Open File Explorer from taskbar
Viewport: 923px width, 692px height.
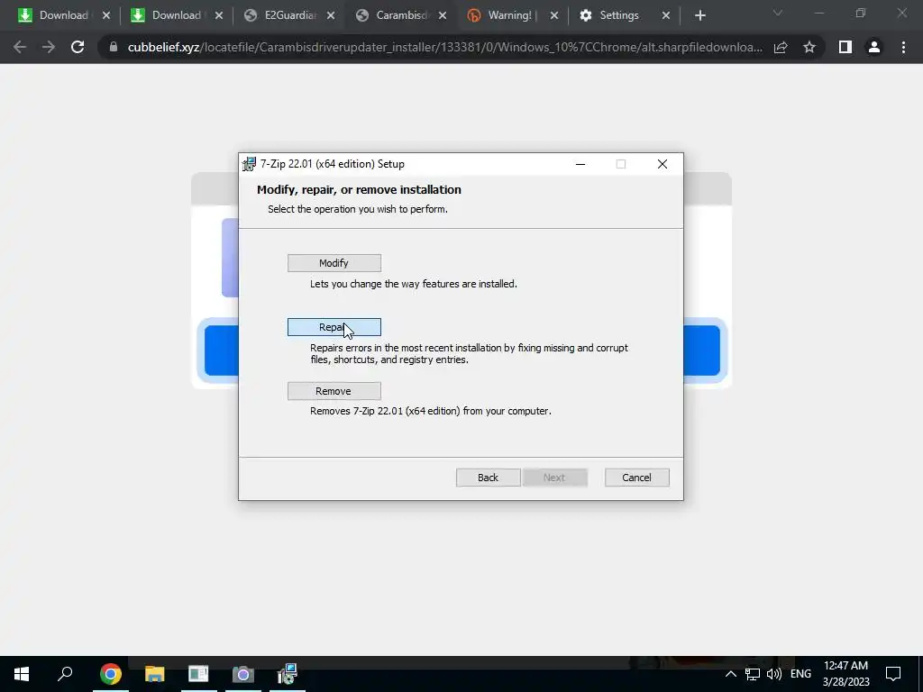(154, 674)
